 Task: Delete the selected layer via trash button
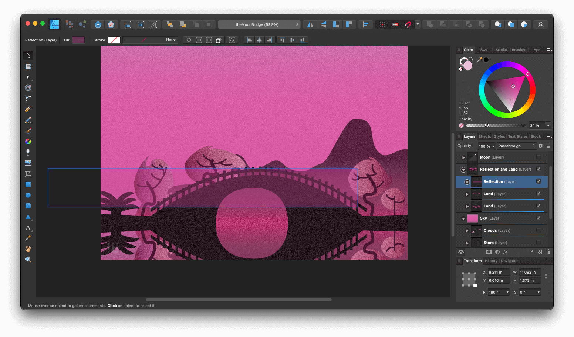point(548,252)
